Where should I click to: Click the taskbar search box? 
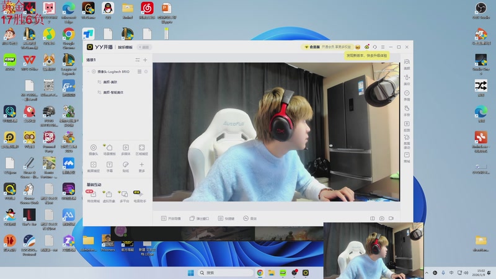(x=225, y=273)
